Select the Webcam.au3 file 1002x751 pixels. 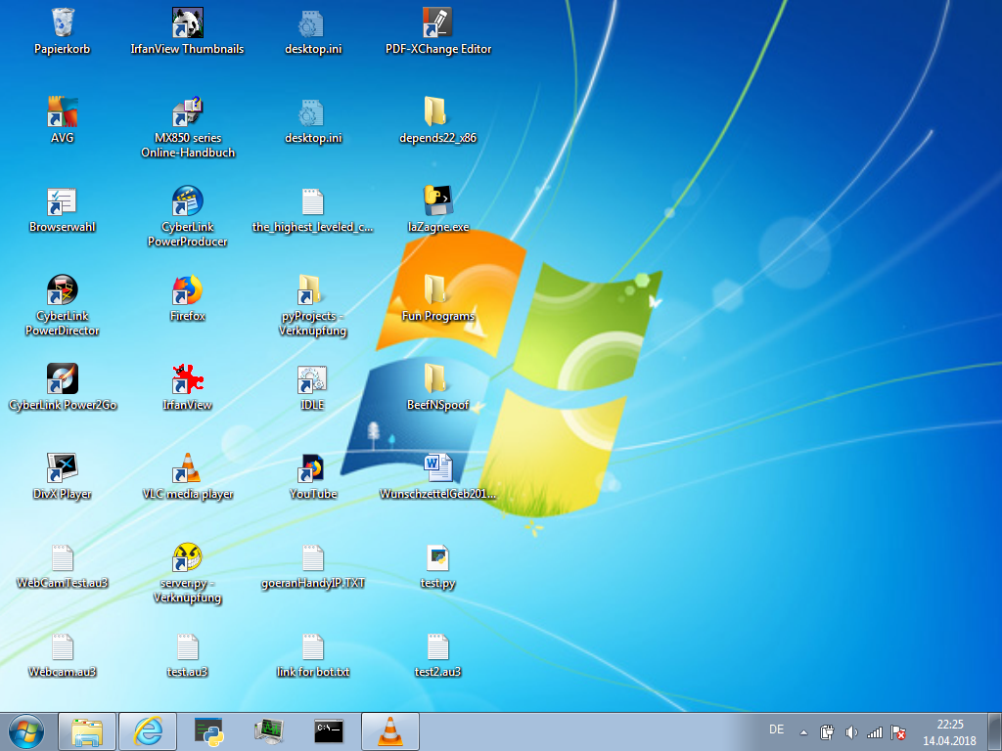click(62, 654)
